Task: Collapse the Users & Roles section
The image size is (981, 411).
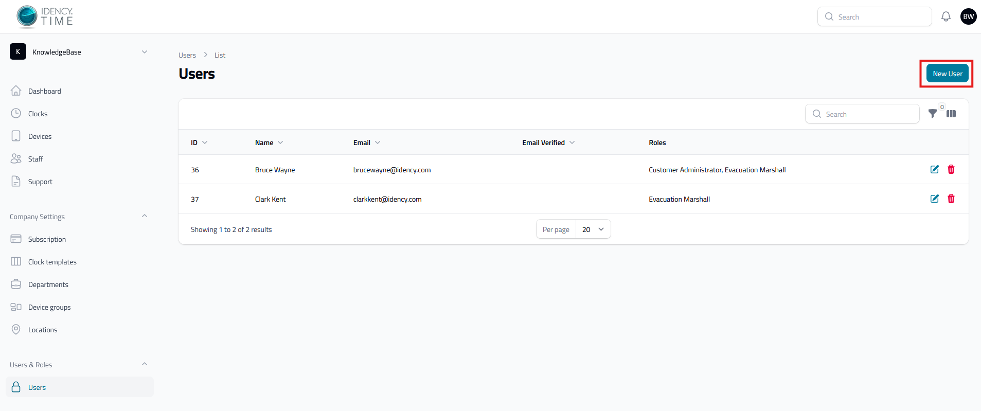Action: point(145,364)
